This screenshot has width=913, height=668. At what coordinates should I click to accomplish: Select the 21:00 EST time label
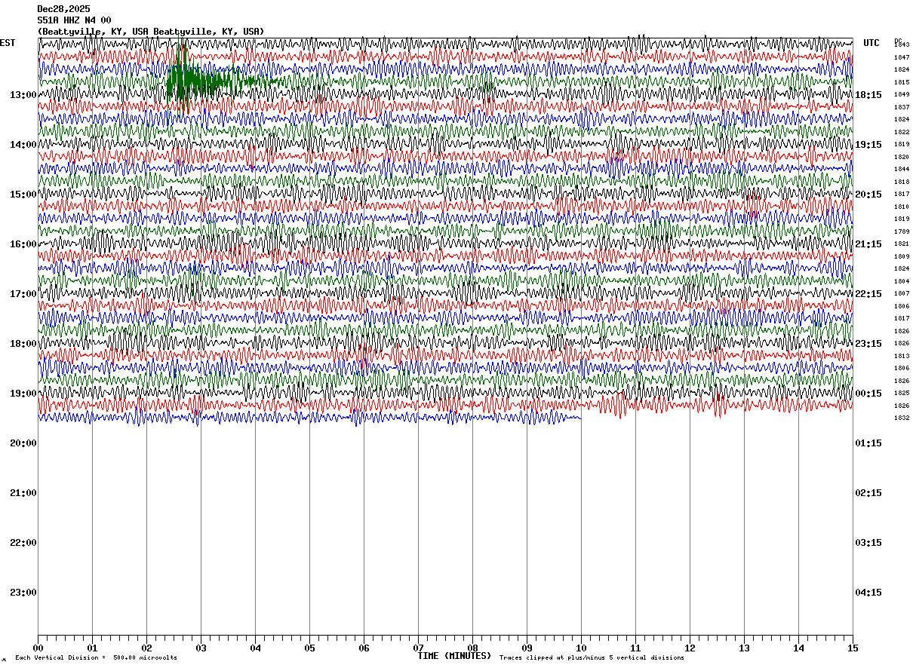coord(23,492)
